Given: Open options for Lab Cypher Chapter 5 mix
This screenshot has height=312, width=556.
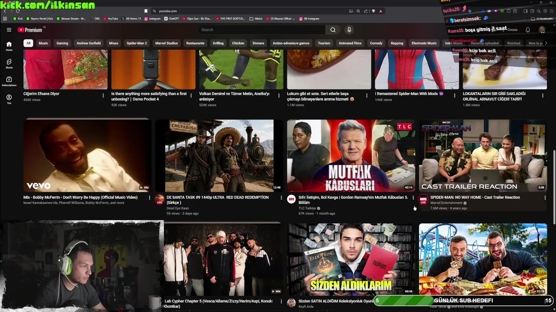Looking at the screenshot, I should click(281, 301).
